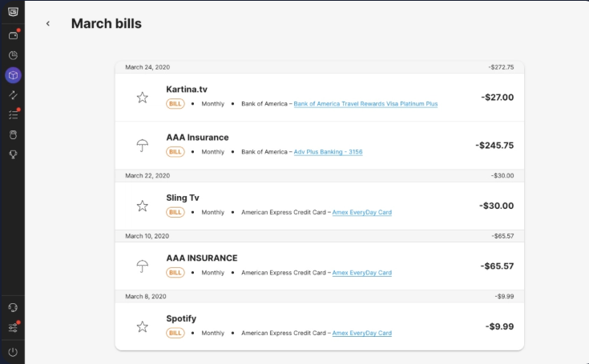Click Monthly label on Kartina.tv row
The image size is (589, 364).
click(212, 104)
